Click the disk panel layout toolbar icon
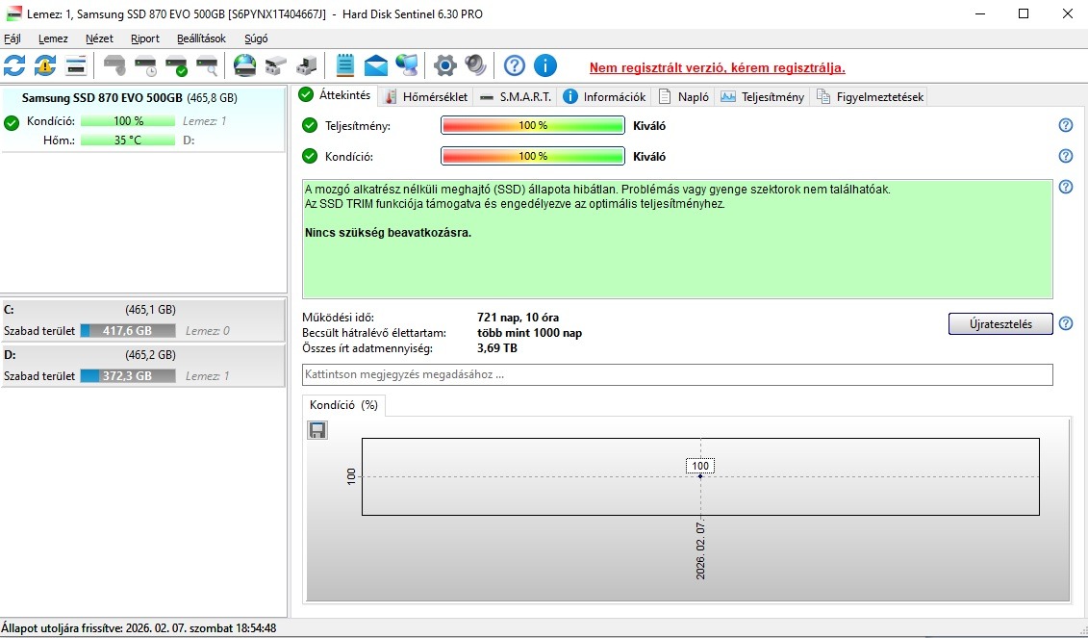This screenshot has width=1088, height=638. point(76,66)
